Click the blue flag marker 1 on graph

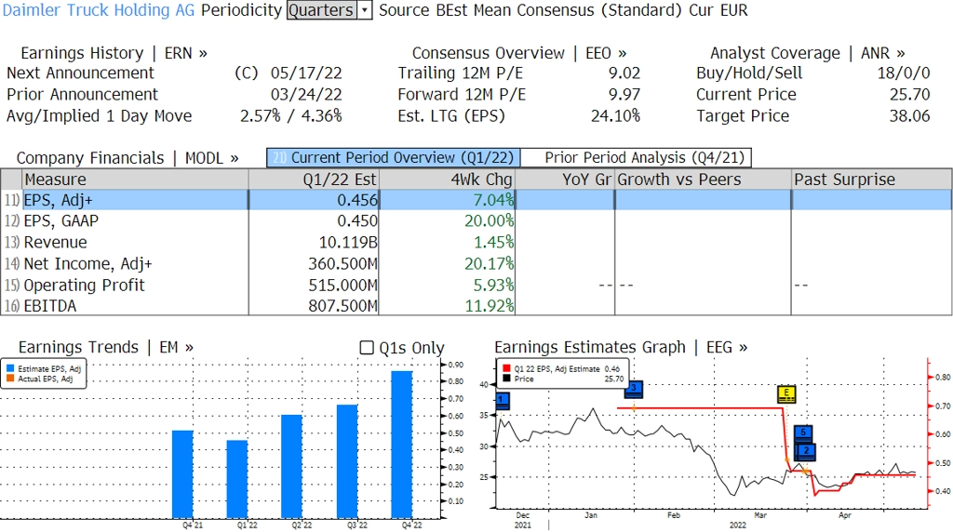[x=502, y=402]
